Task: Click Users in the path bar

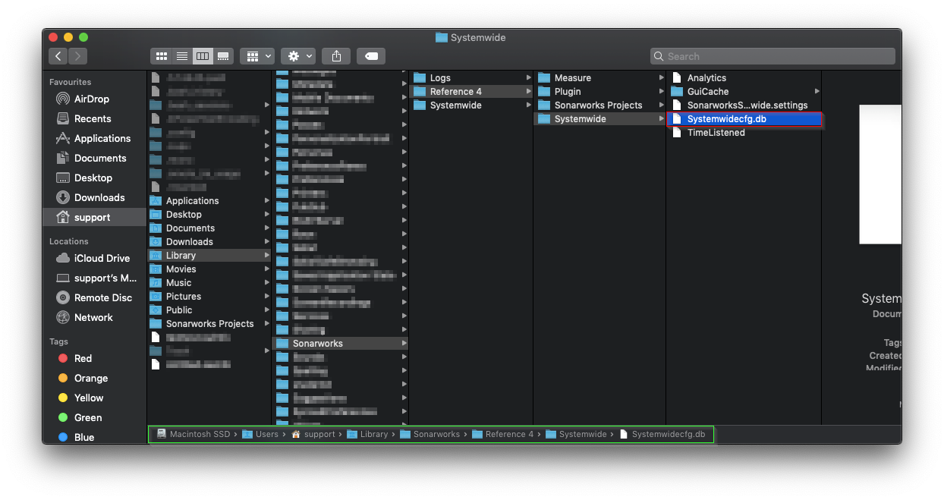Action: (x=260, y=434)
